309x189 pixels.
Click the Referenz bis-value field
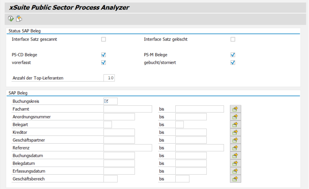pyautogui.click(x=199, y=148)
